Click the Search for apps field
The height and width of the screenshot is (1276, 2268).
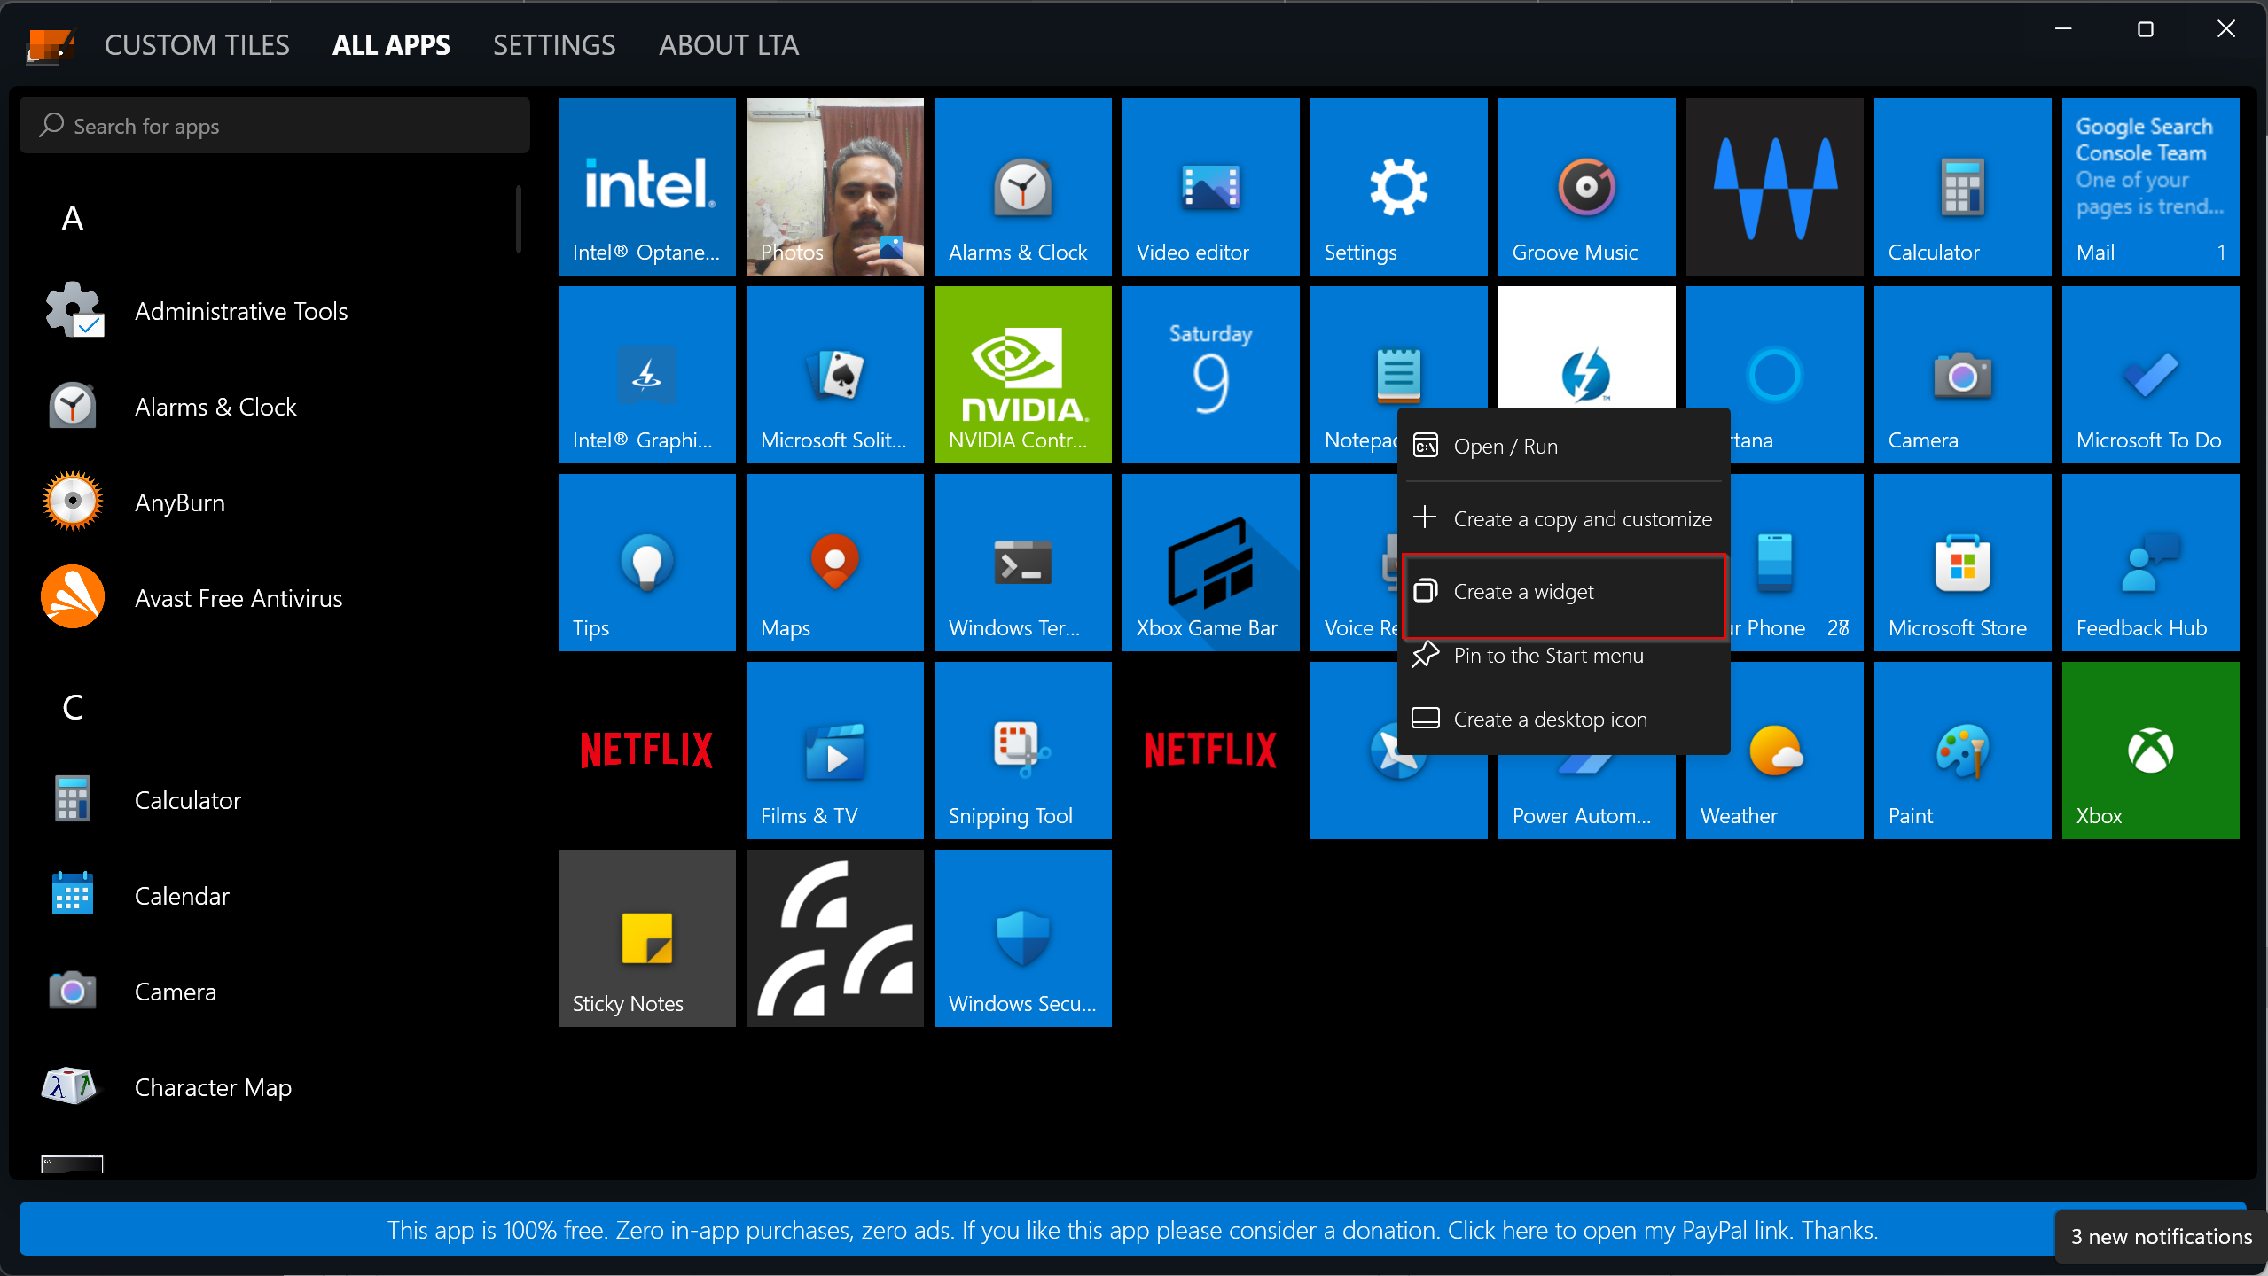(x=275, y=126)
